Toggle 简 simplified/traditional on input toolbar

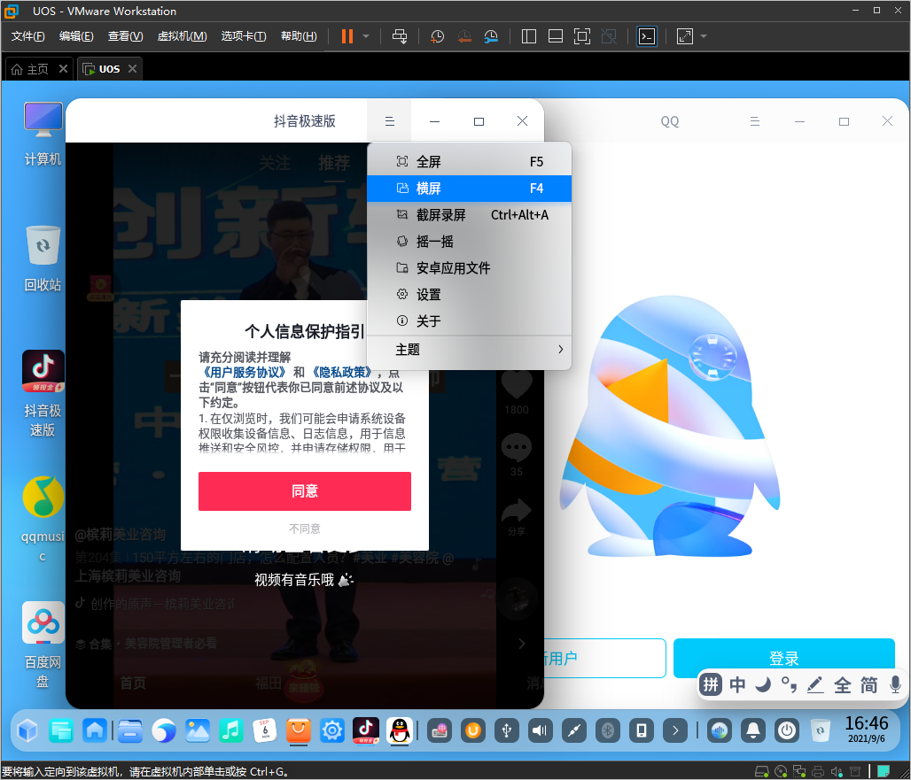point(868,684)
